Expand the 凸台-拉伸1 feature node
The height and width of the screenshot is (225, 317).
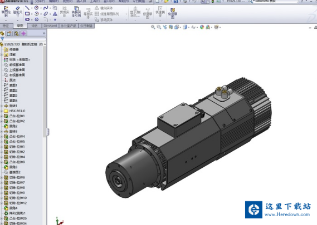point(2,116)
